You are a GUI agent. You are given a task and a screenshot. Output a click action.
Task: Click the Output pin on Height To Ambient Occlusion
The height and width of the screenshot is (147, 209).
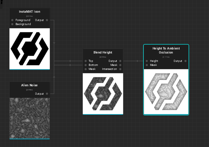coord(185,61)
